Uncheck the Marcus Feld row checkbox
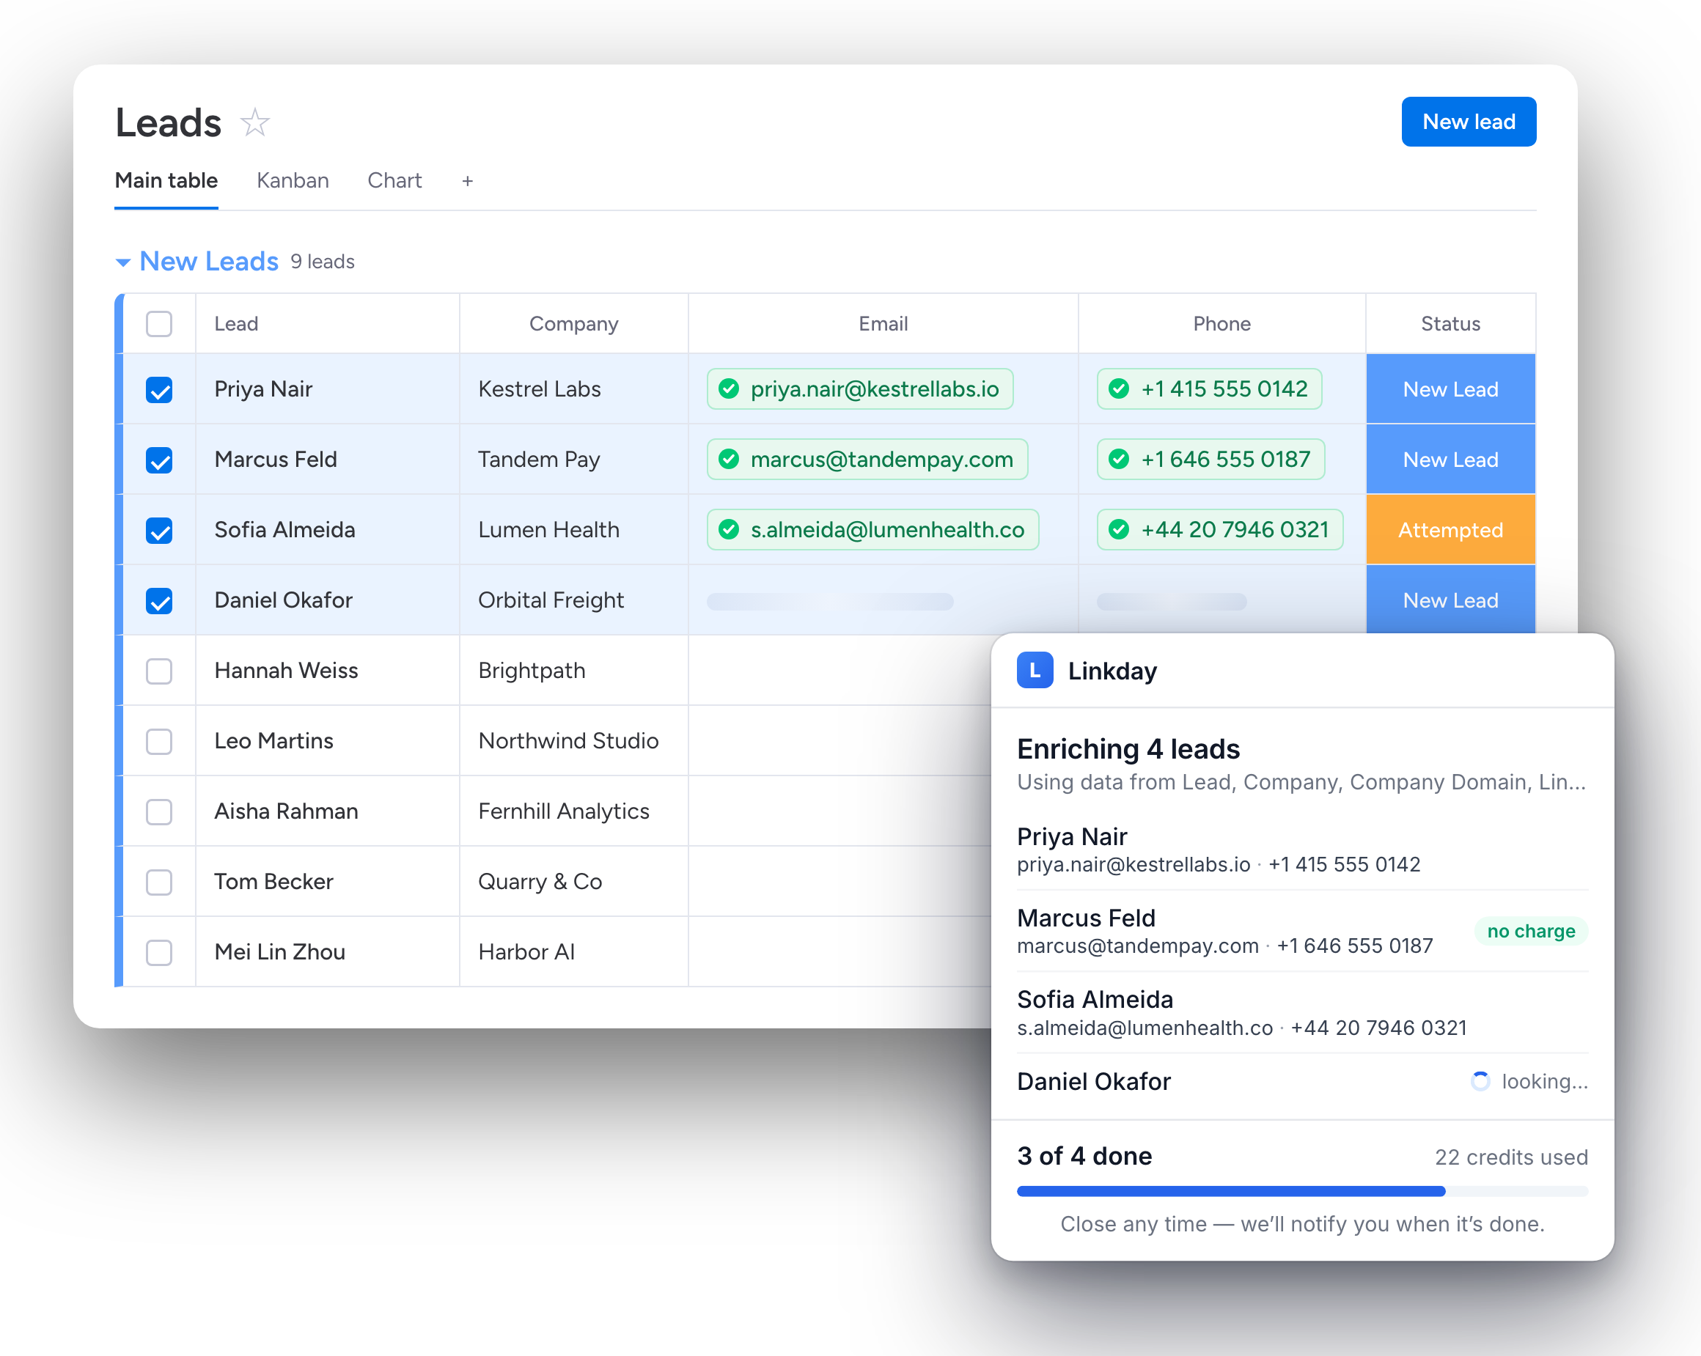The image size is (1701, 1356). click(x=159, y=460)
